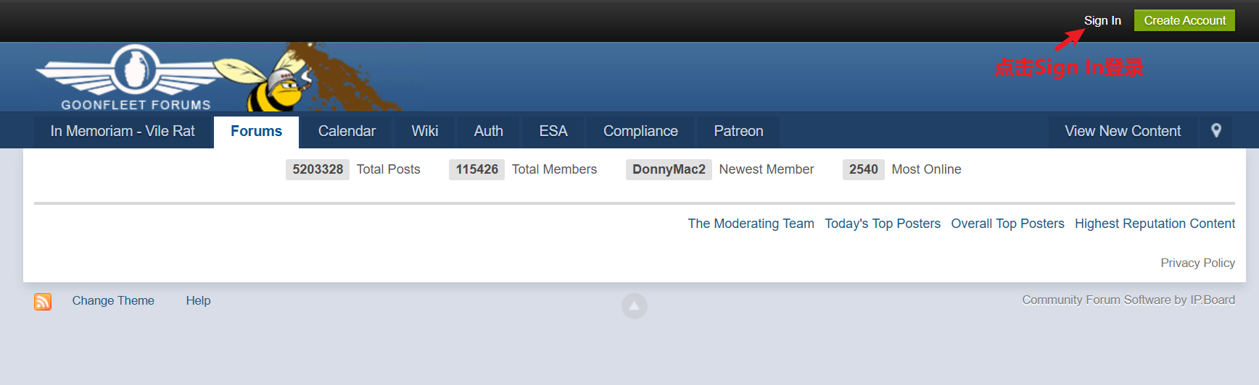View The Moderating Team page
This screenshot has height=385, width=1259.
(x=751, y=224)
